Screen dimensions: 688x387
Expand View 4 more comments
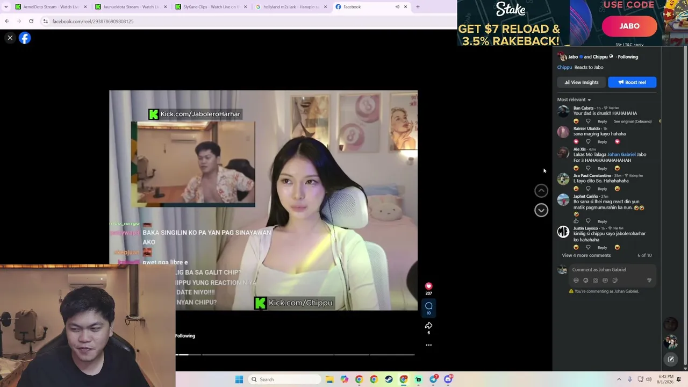tap(586, 255)
